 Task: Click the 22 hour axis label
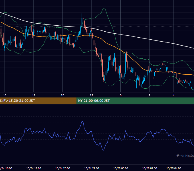(x=92, y=95)
